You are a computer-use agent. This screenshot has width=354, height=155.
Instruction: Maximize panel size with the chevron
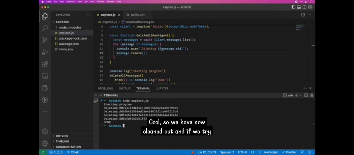305,88
